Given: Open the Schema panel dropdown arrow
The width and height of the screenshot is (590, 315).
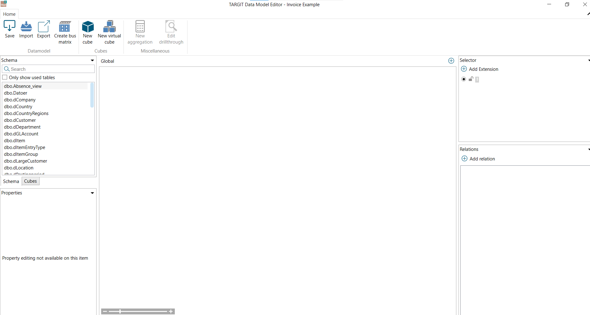Looking at the screenshot, I should pos(92,60).
